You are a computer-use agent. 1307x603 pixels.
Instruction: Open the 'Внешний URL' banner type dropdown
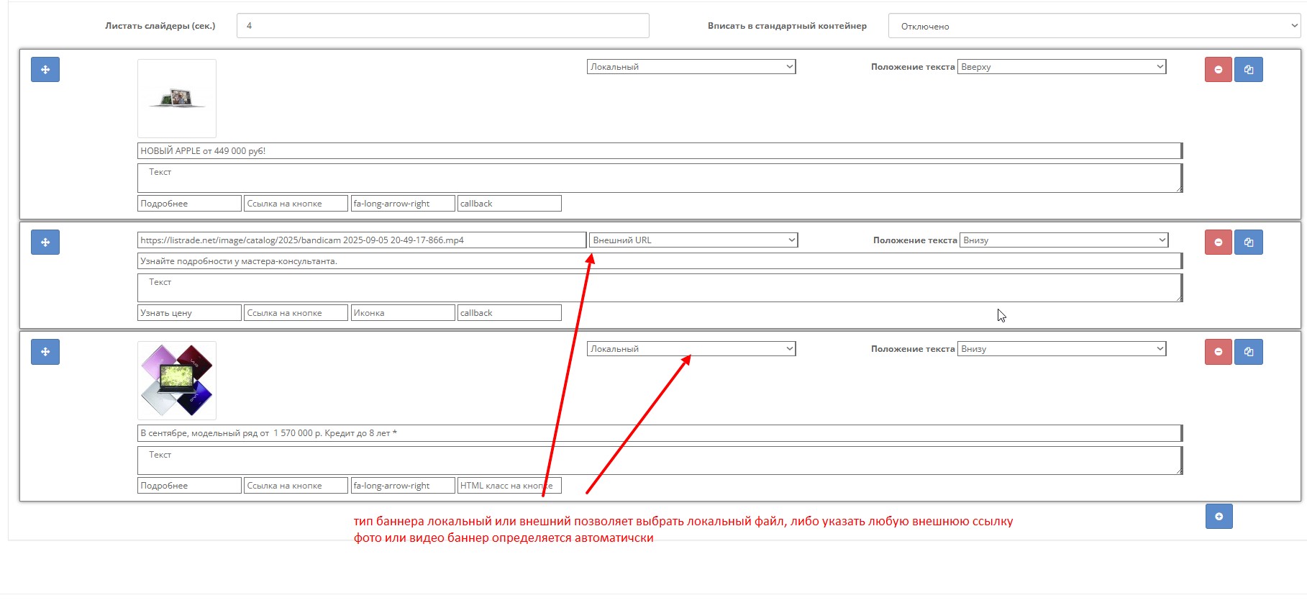click(693, 240)
